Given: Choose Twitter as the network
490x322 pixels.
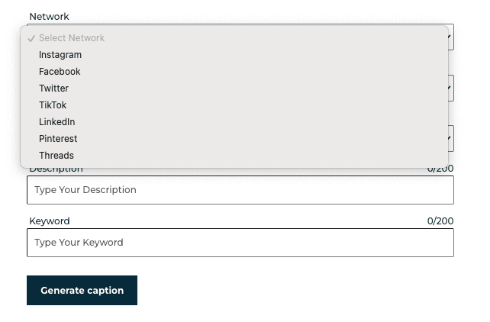Looking at the screenshot, I should (x=53, y=89).
